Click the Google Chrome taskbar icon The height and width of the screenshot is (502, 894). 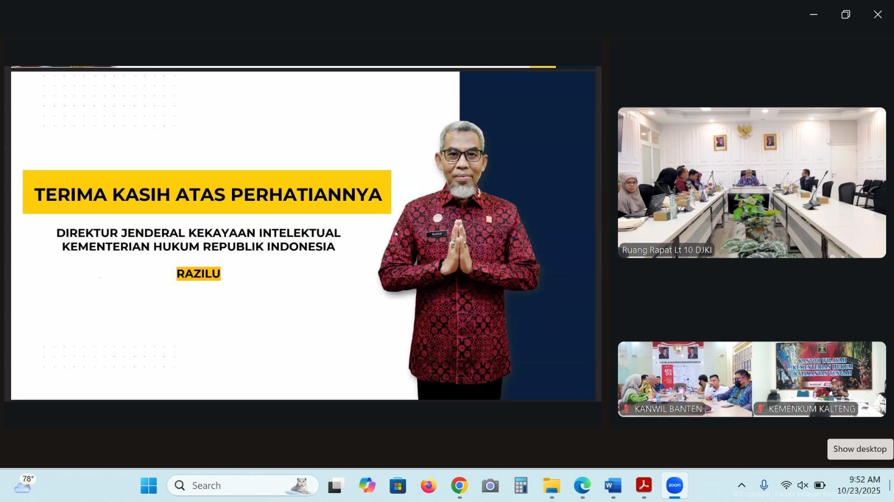tap(459, 485)
